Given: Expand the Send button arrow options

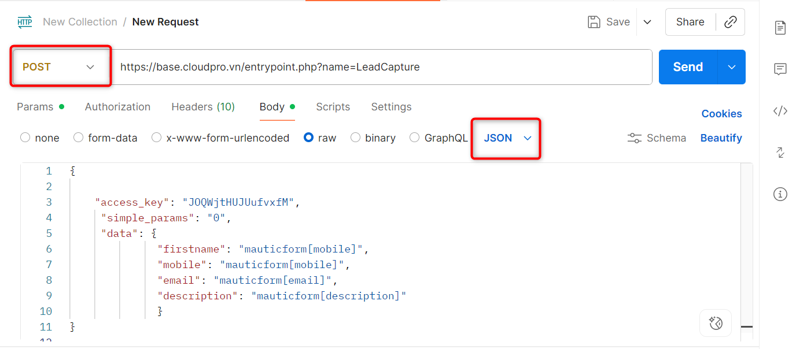Looking at the screenshot, I should pyautogui.click(x=732, y=67).
